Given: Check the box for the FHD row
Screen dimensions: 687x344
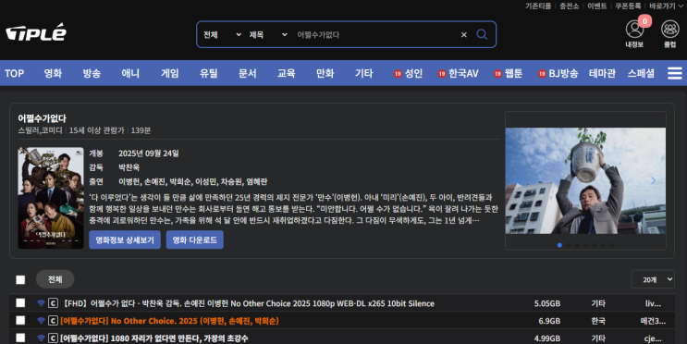Looking at the screenshot, I should pos(20,302).
